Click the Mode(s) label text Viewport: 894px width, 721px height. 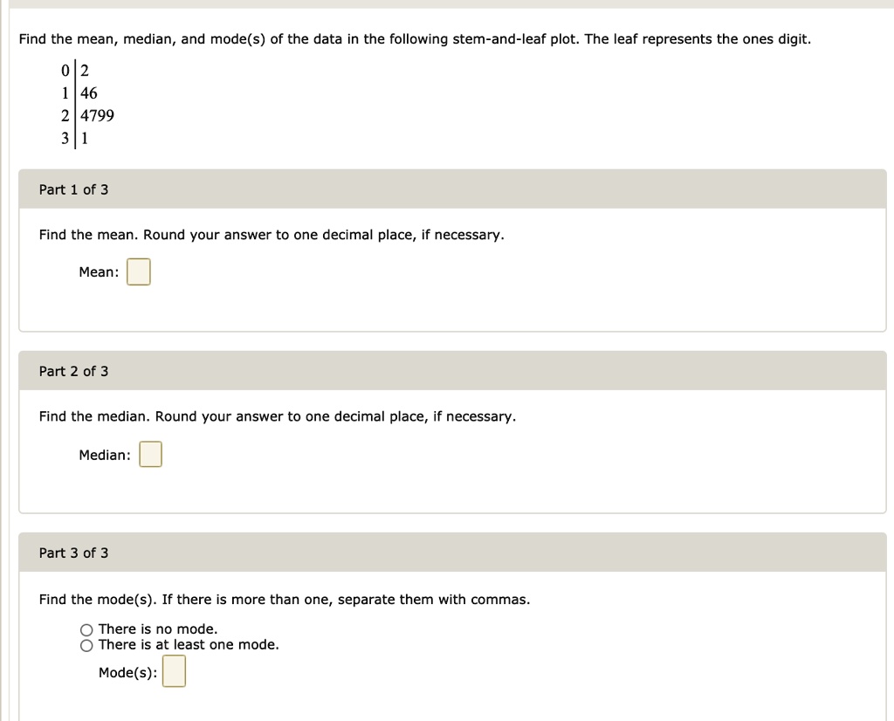click(x=127, y=671)
